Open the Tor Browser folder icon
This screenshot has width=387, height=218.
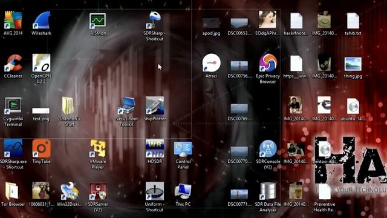point(12,191)
